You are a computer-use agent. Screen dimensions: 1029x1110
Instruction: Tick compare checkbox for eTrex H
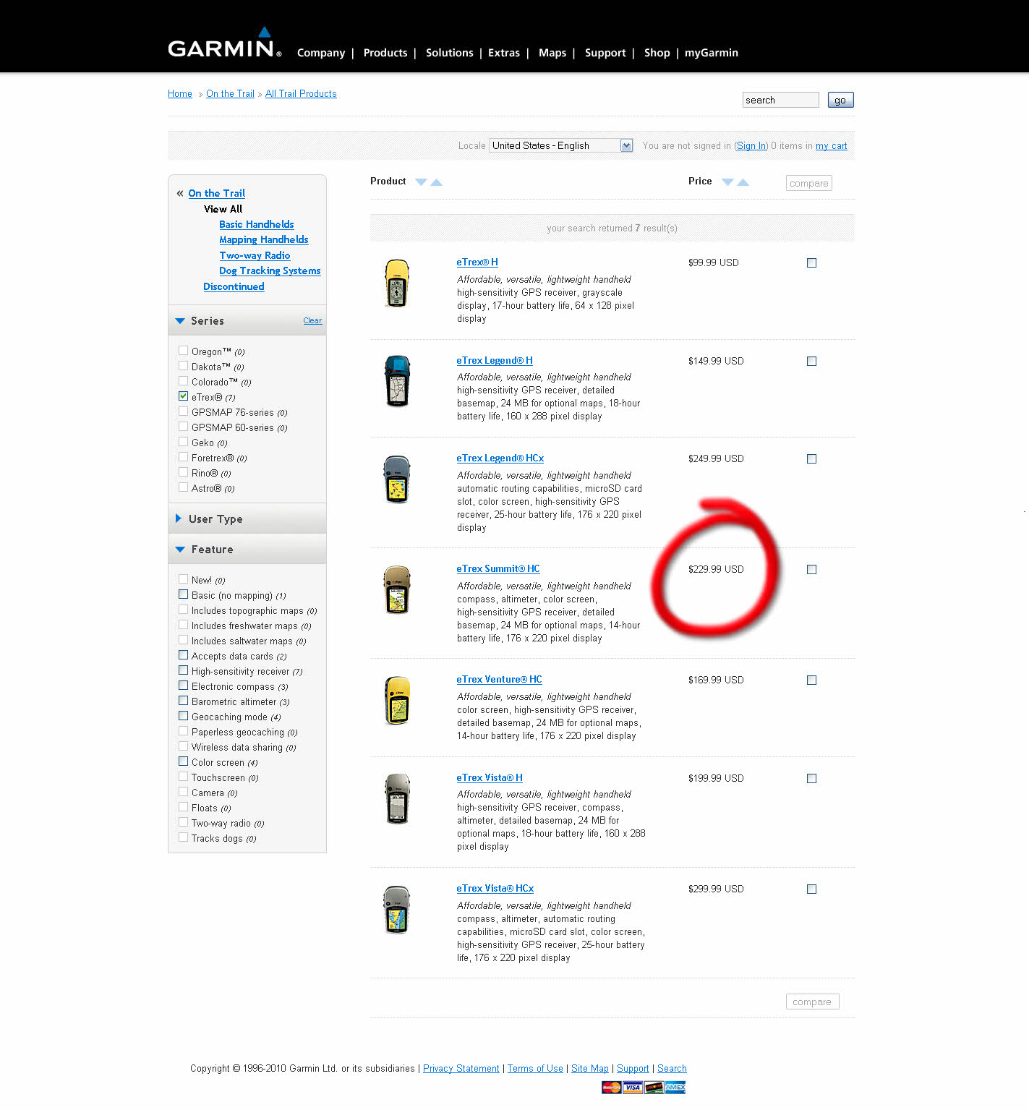point(811,263)
